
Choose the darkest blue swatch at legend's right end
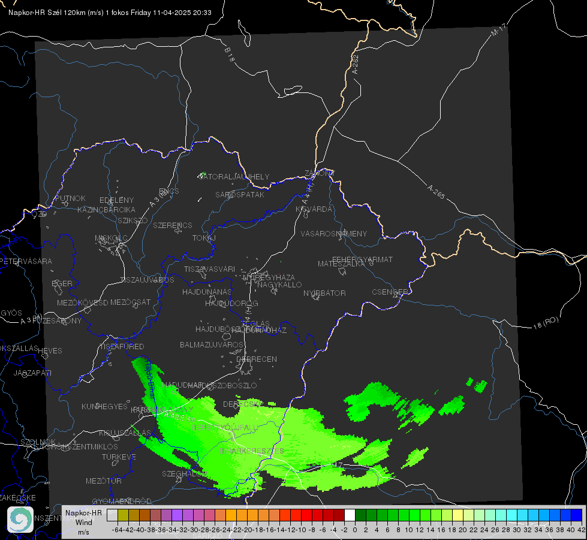coord(577,515)
